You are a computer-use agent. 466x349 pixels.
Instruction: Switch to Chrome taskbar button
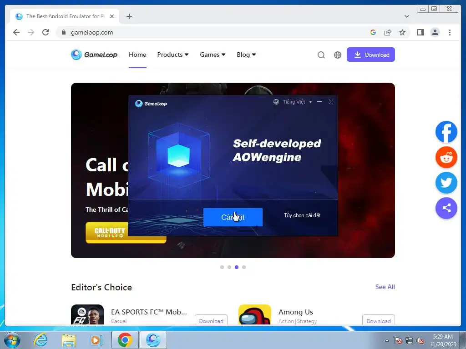pyautogui.click(x=125, y=340)
